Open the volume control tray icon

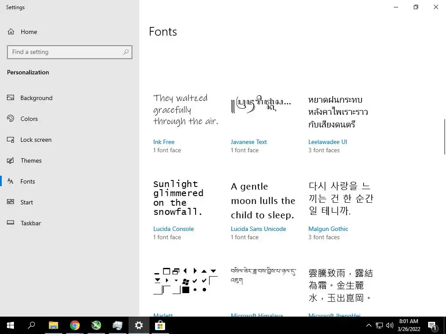coord(390,325)
